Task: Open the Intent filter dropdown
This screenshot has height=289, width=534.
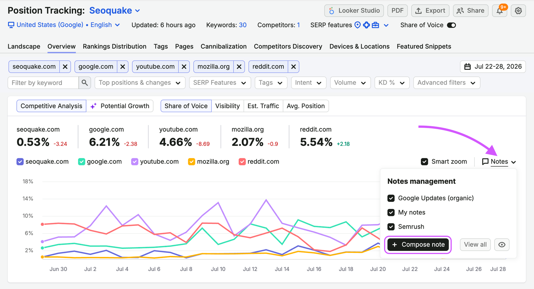Action: pyautogui.click(x=308, y=83)
